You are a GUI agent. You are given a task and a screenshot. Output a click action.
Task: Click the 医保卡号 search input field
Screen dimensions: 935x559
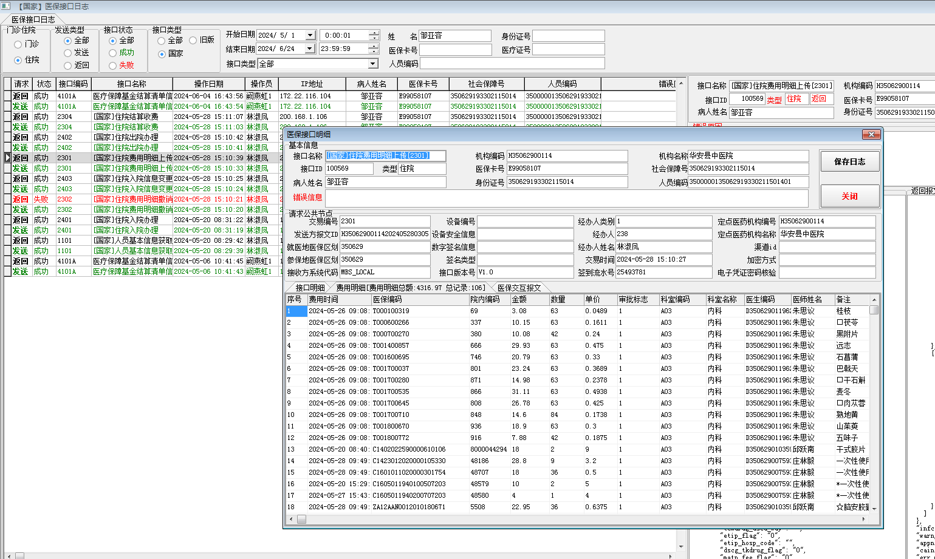455,50
